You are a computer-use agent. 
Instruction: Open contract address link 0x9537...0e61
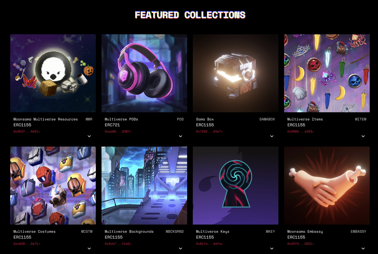pos(27,132)
